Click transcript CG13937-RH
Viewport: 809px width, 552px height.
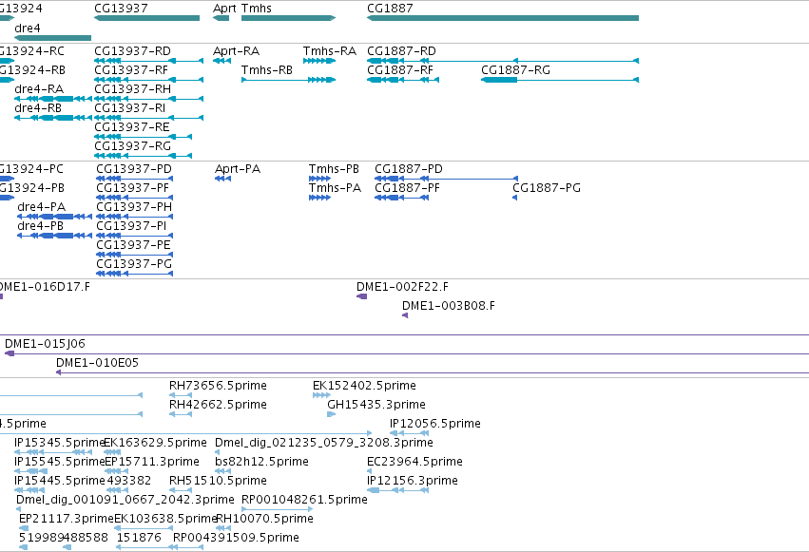tap(148, 99)
